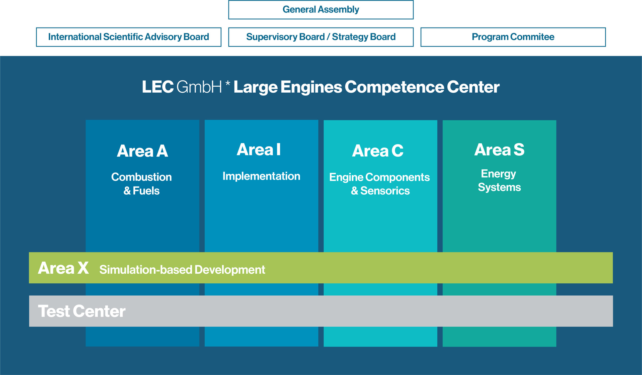This screenshot has width=642, height=375.
Task: Open Supervisory Board / Strategy Board box
Action: coord(321,37)
